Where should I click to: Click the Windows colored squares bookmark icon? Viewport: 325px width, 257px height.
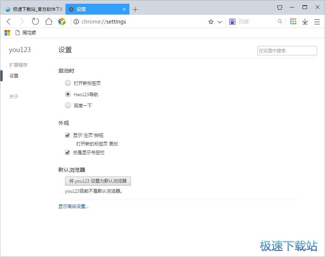pos(7,33)
